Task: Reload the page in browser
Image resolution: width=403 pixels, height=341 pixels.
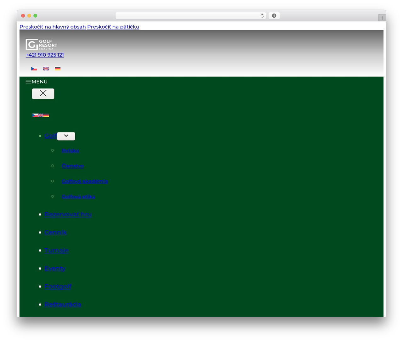Action: (262, 16)
